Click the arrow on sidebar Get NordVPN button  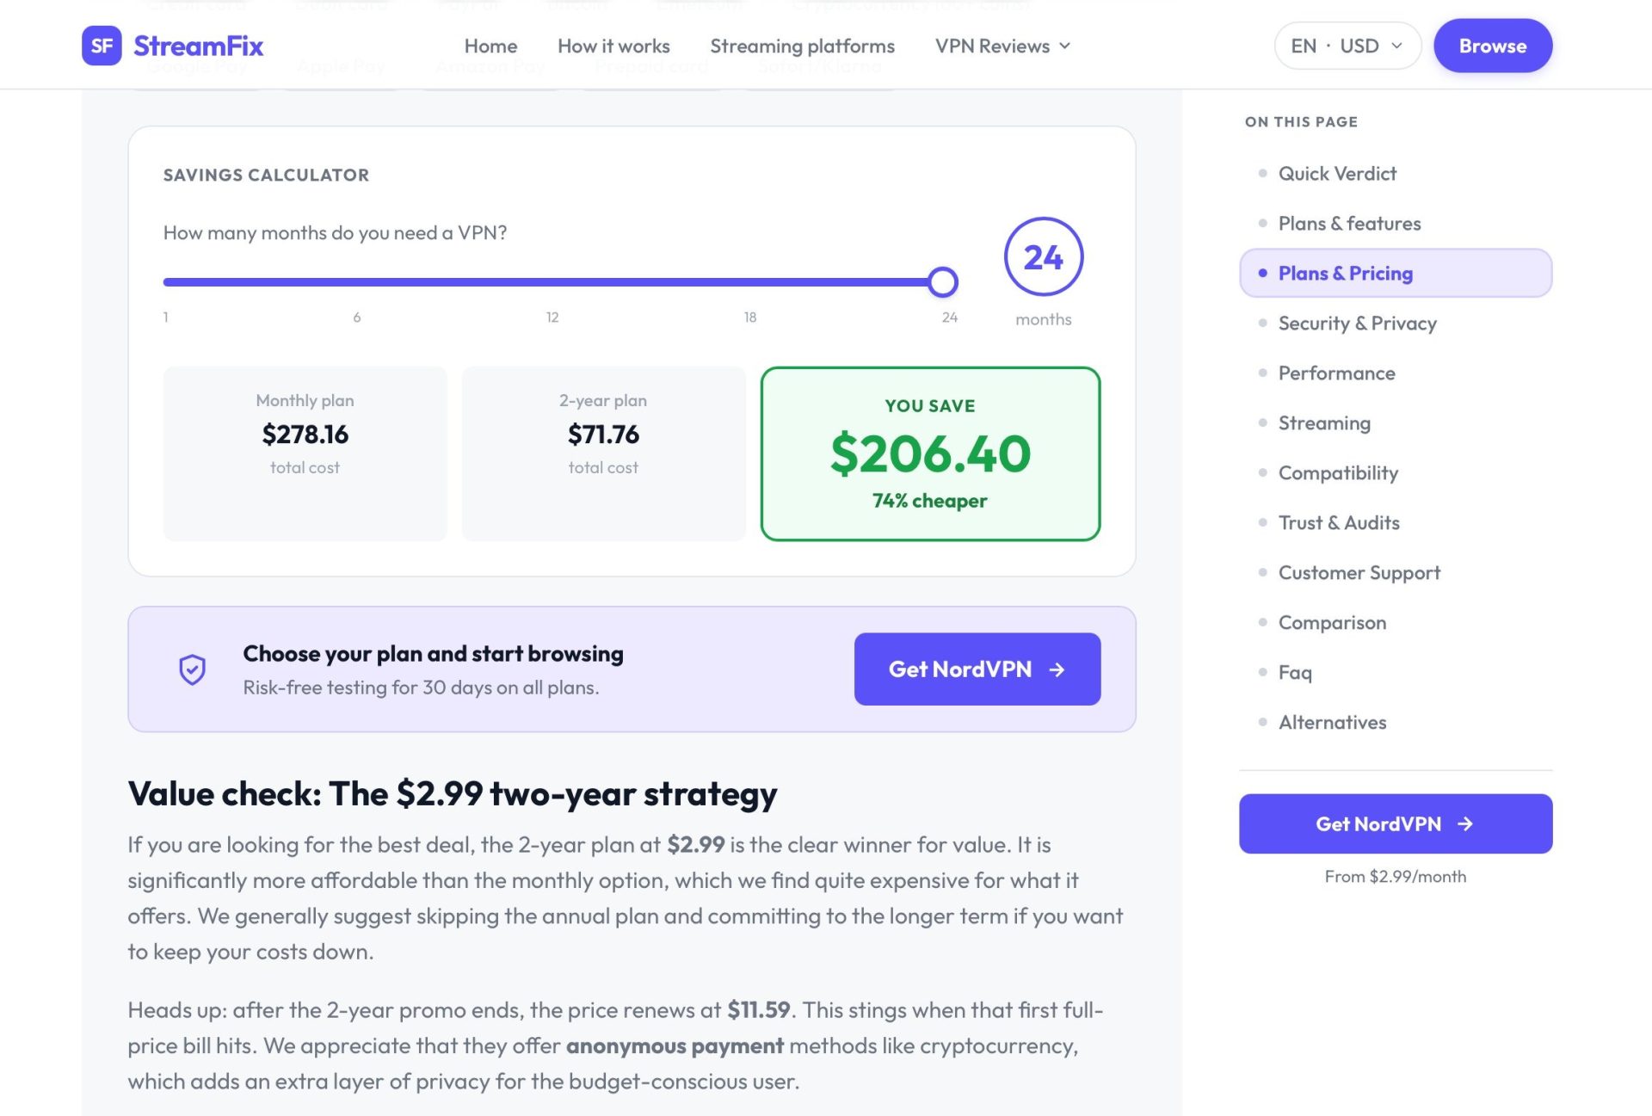[x=1465, y=824]
